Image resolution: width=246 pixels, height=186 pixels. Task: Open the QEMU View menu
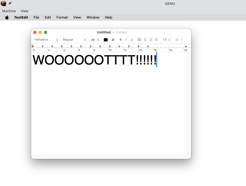24,11
